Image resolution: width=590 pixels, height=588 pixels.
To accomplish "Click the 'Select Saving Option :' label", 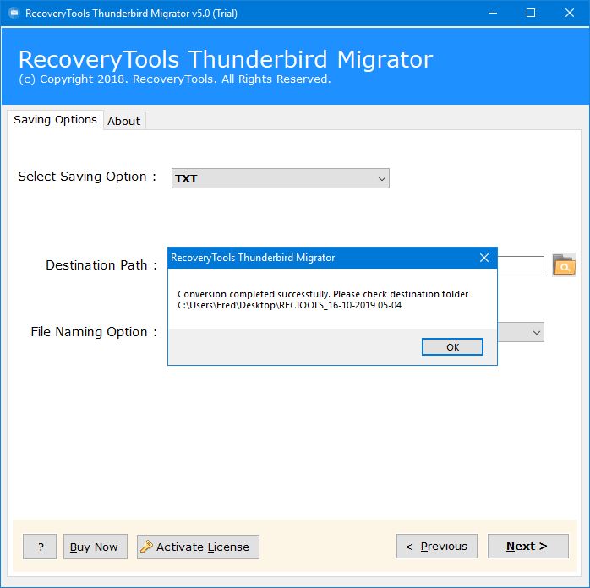I will pyautogui.click(x=87, y=177).
